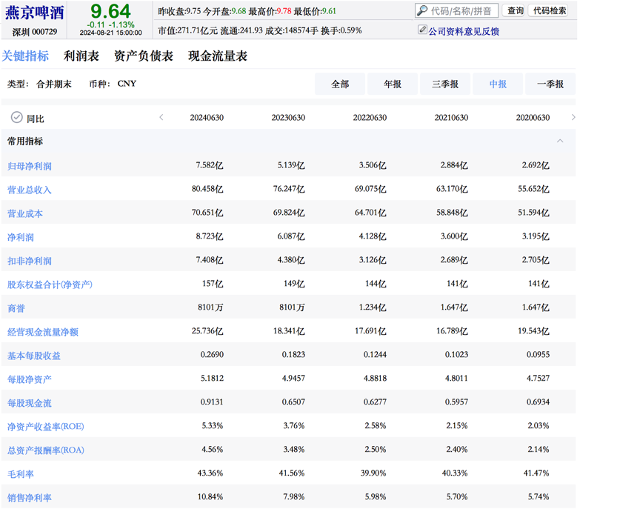Collapse the 常用指标 section
Screen dimensions: 640x509
pos(560,141)
